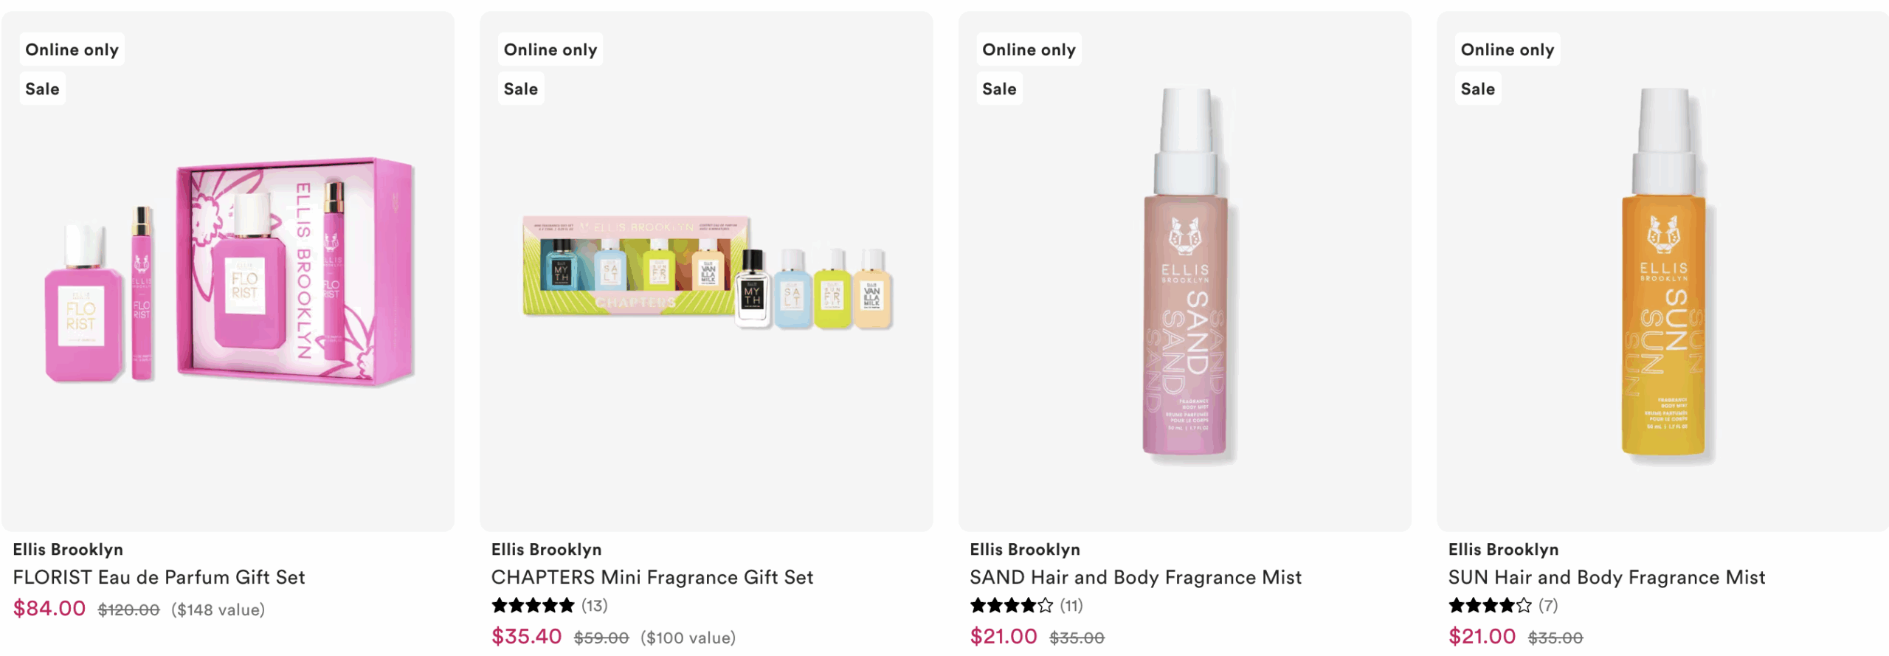Click the star rating of the CHAPTERS set
This screenshot has height=656, width=1889.
[533, 606]
